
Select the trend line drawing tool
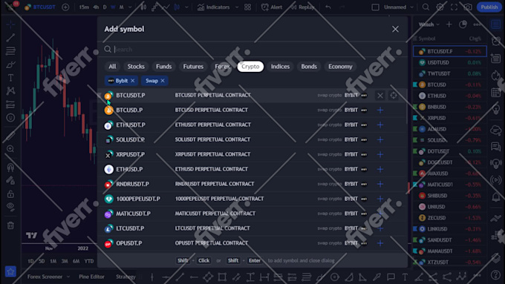pyautogui.click(x=10, y=38)
